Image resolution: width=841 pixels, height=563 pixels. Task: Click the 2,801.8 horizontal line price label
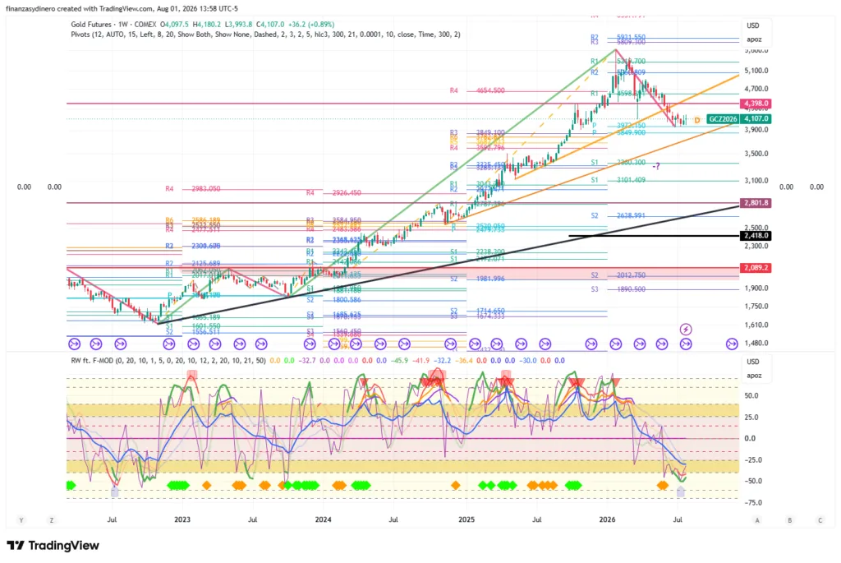click(756, 203)
